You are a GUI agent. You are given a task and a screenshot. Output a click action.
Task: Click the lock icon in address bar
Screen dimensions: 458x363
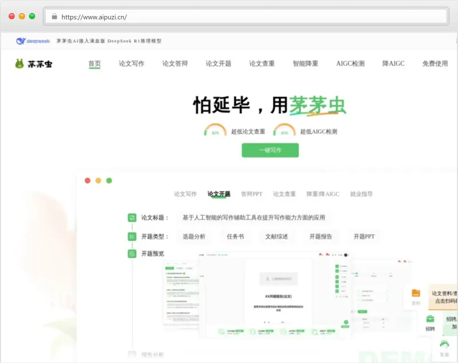(x=54, y=17)
